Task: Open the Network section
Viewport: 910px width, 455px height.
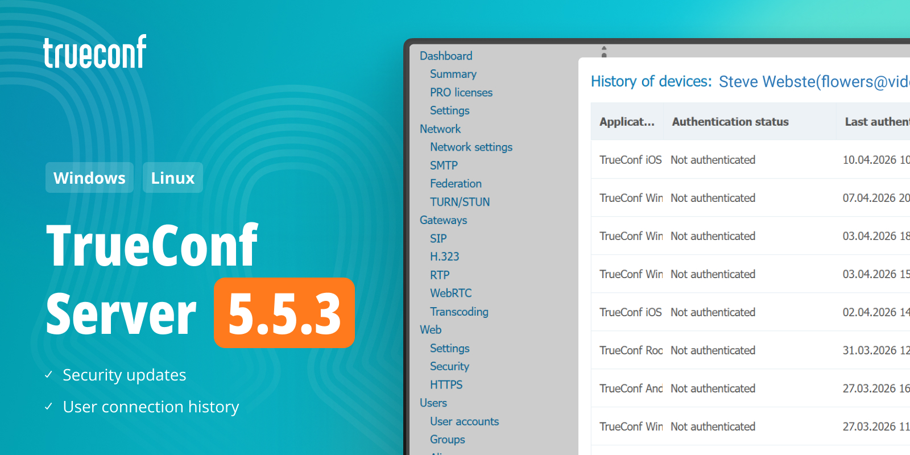Action: point(440,129)
